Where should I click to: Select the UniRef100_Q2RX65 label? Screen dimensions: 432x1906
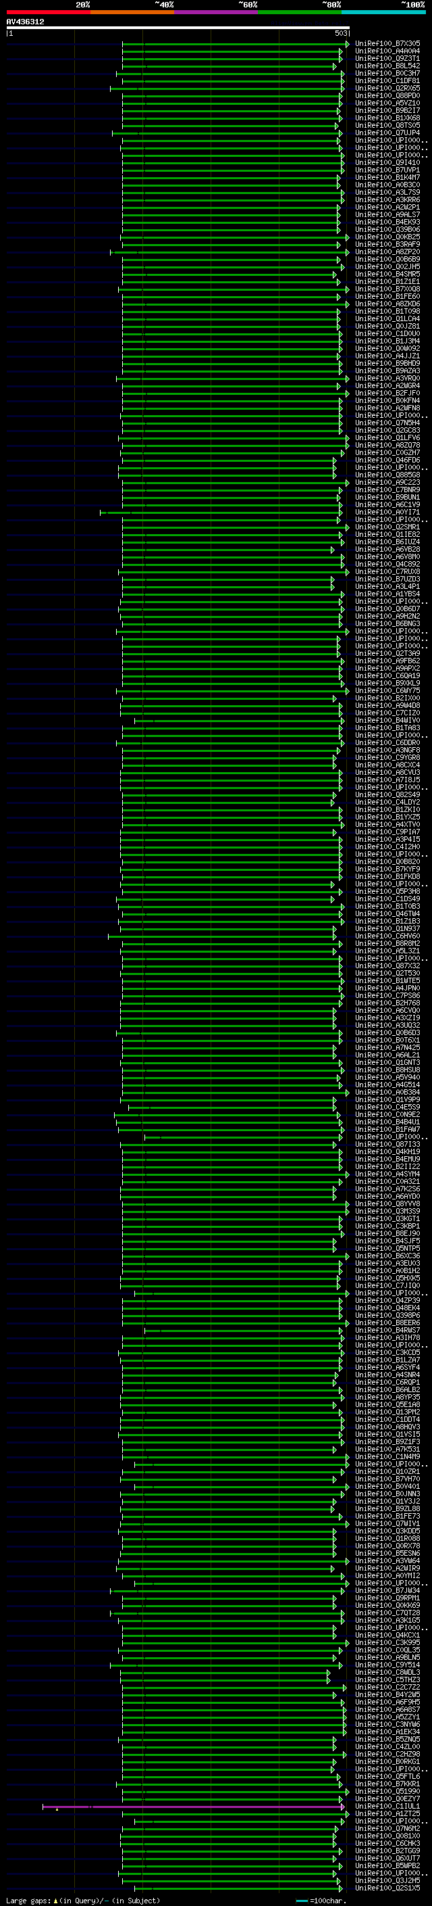[387, 88]
